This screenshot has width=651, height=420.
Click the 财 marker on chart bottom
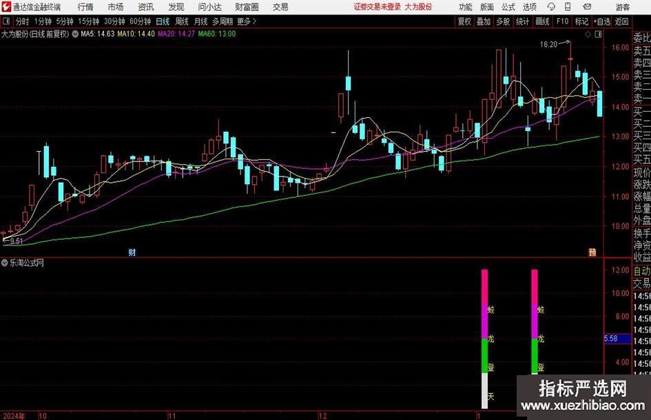[x=132, y=252]
